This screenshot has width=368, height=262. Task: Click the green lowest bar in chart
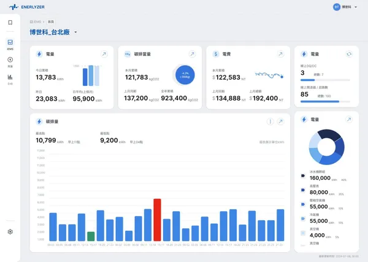(x=91, y=236)
